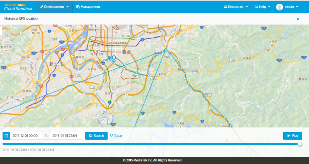Start route playback with the Play button
Image resolution: width=309 pixels, height=164 pixels.
(x=293, y=136)
